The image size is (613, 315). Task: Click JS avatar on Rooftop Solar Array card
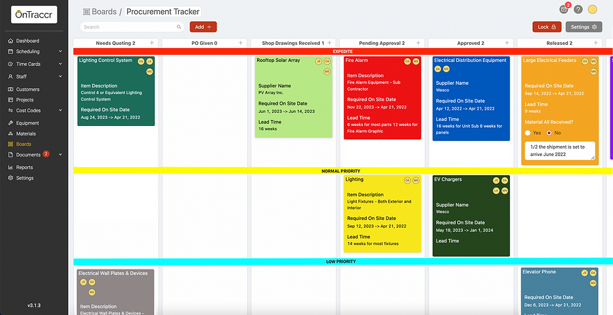coord(318,61)
